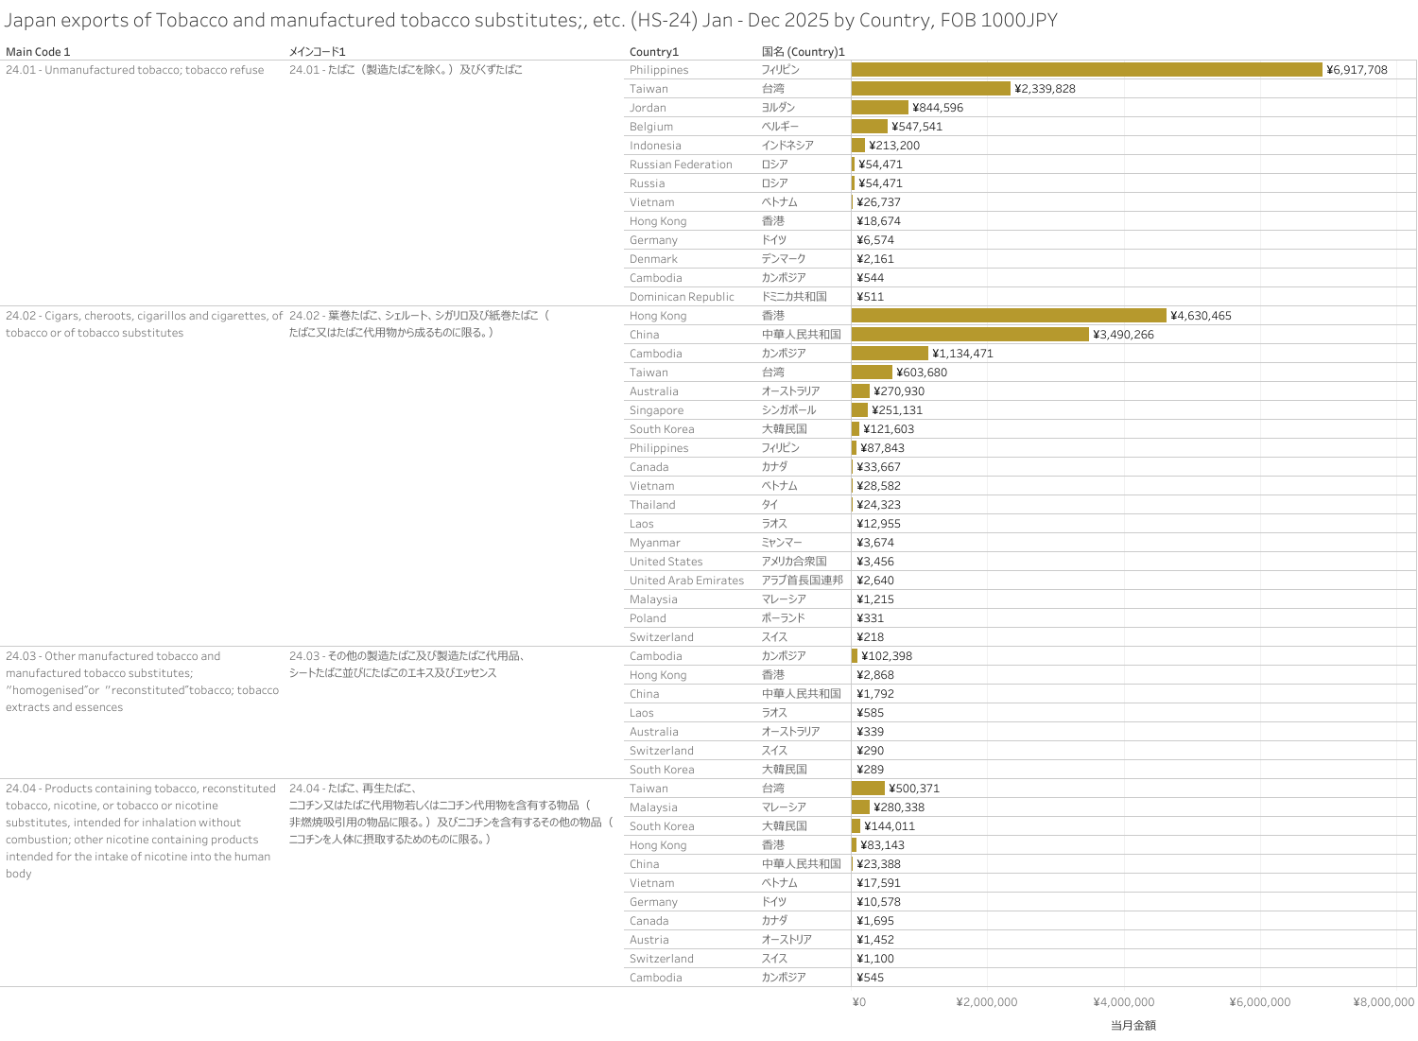Select the United Arab Emirates row label
This screenshot has width=1418, height=1041.
click(x=686, y=581)
